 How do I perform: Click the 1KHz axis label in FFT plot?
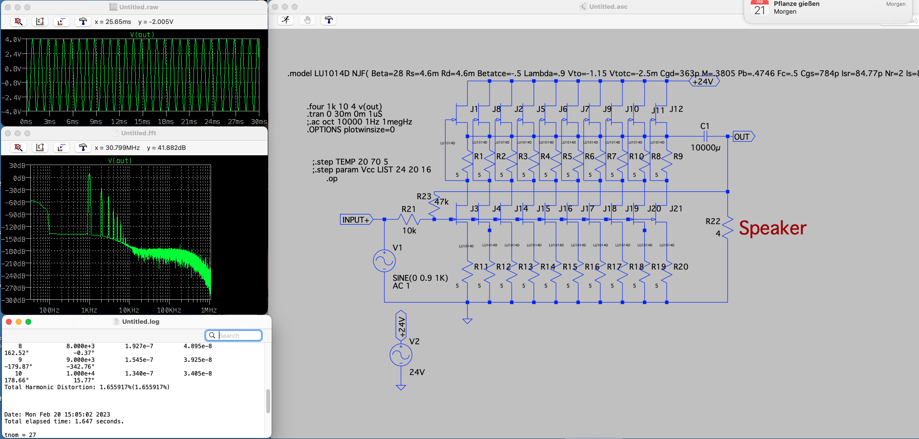click(x=89, y=311)
